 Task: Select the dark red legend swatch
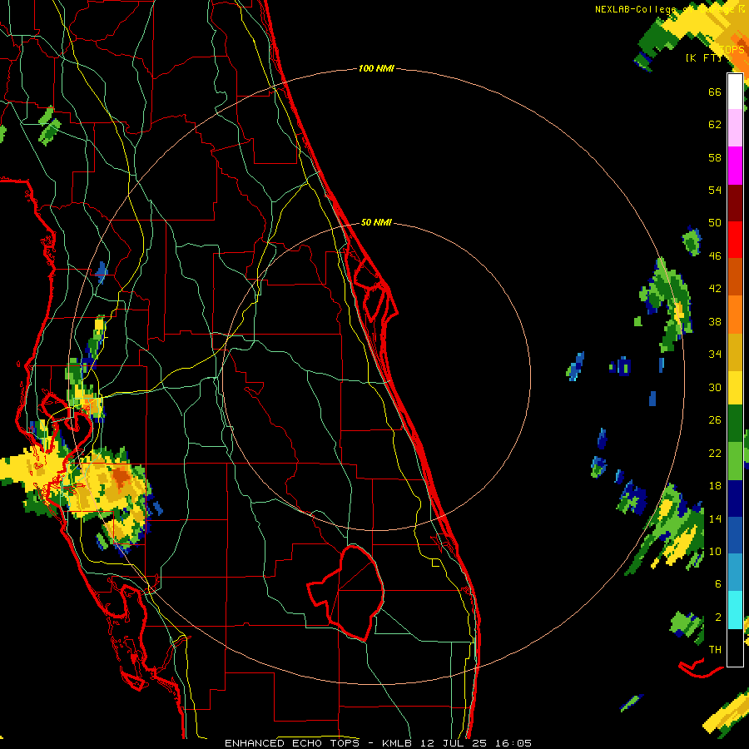click(x=735, y=203)
